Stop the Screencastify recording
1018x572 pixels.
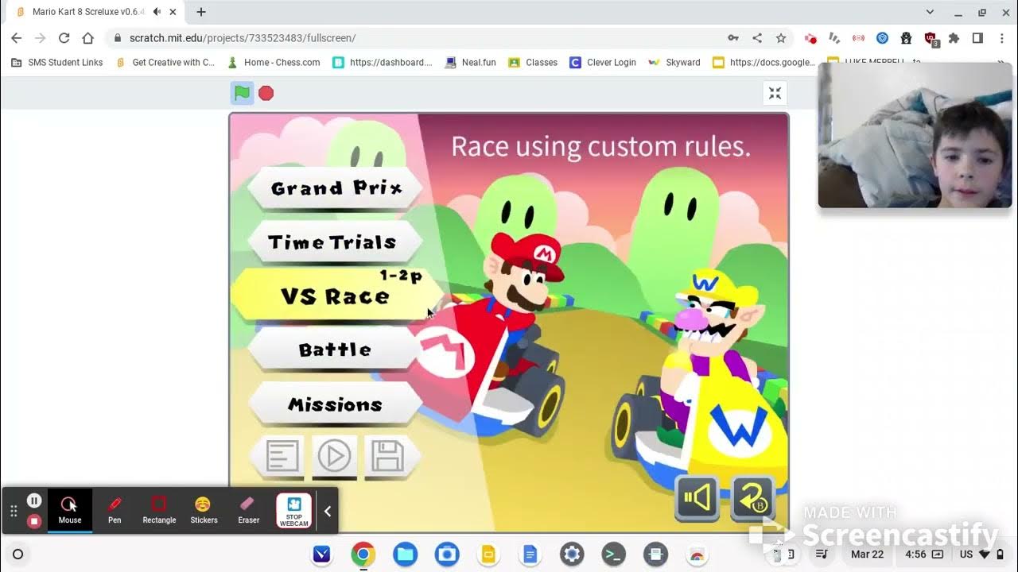[x=34, y=521]
